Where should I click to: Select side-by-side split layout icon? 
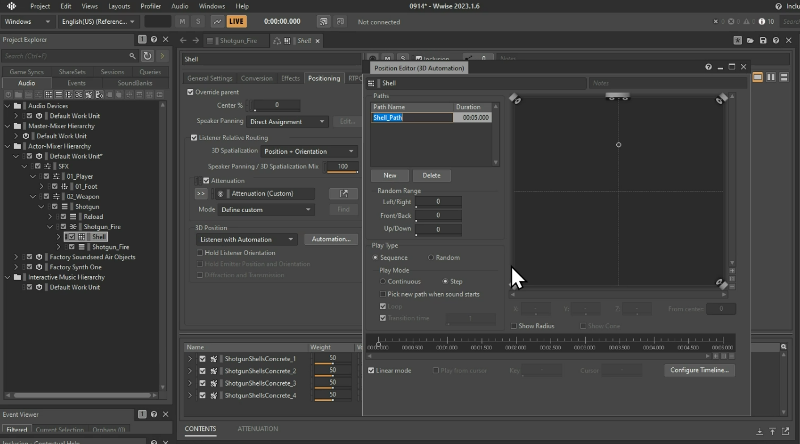(771, 77)
